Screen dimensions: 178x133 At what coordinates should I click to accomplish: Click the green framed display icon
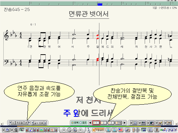pyautogui.click(x=144, y=130)
